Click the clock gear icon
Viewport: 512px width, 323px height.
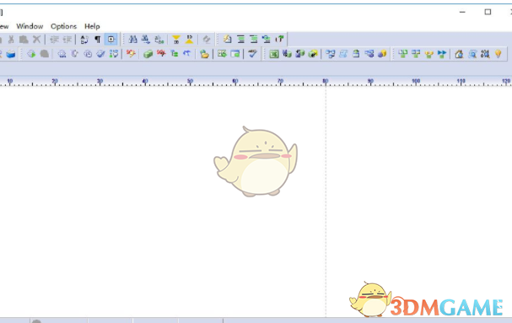tap(88, 54)
